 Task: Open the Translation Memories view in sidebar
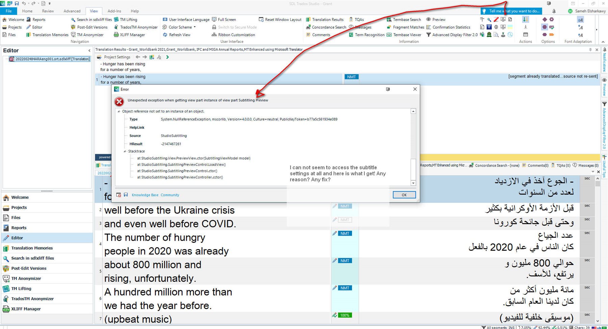tap(47, 248)
